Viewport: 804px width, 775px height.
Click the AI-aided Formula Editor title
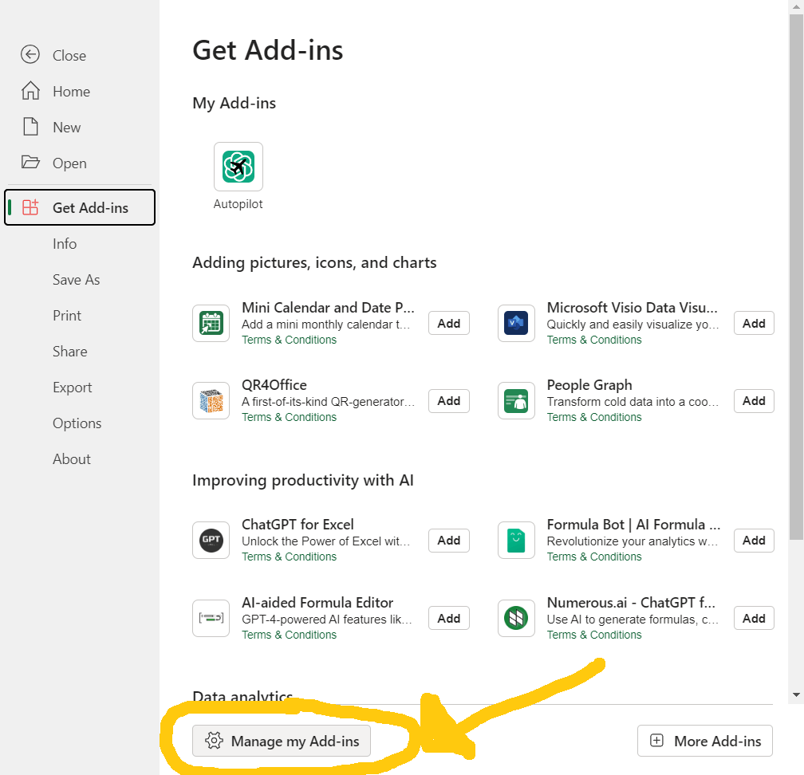click(317, 602)
